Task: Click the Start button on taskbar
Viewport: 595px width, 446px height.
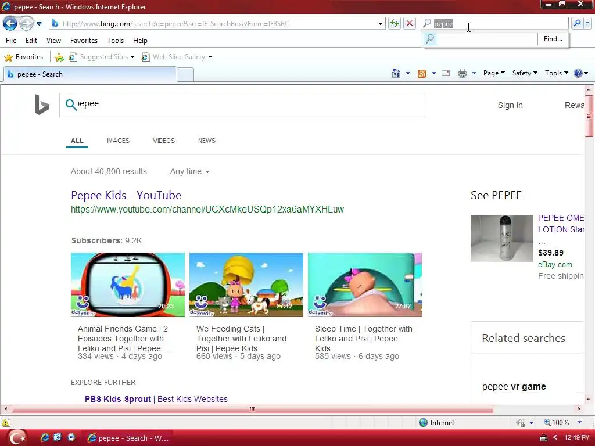Action: (x=17, y=438)
